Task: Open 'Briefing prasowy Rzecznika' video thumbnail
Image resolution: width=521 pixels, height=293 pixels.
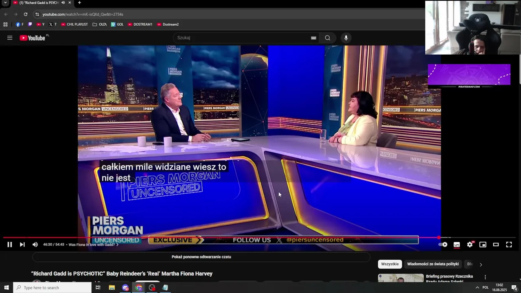Action: click(x=401, y=278)
